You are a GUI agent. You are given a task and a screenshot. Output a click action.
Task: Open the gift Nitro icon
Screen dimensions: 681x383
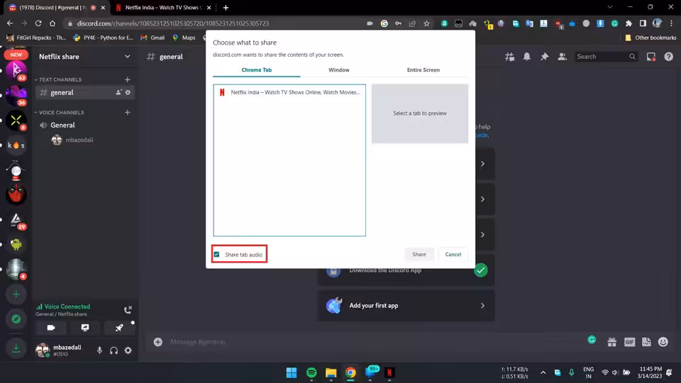point(612,342)
